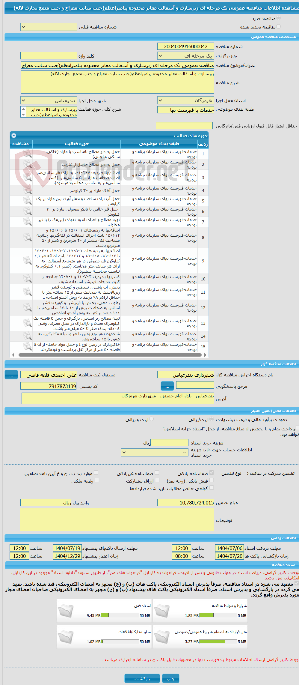The width and height of the screenshot is (299, 685).
Task: Step activity description up arrow
Action: [23, 109]
